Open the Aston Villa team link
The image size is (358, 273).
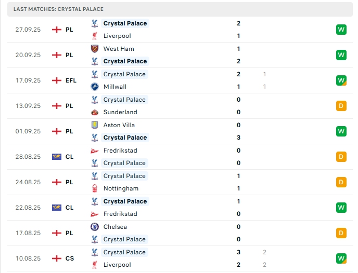[x=119, y=125]
